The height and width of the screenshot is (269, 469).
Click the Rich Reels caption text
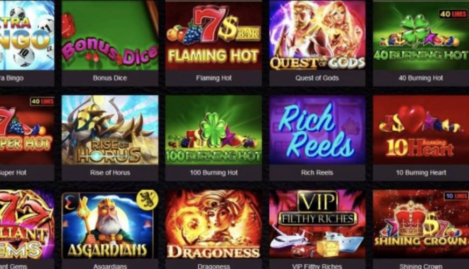[x=317, y=173]
